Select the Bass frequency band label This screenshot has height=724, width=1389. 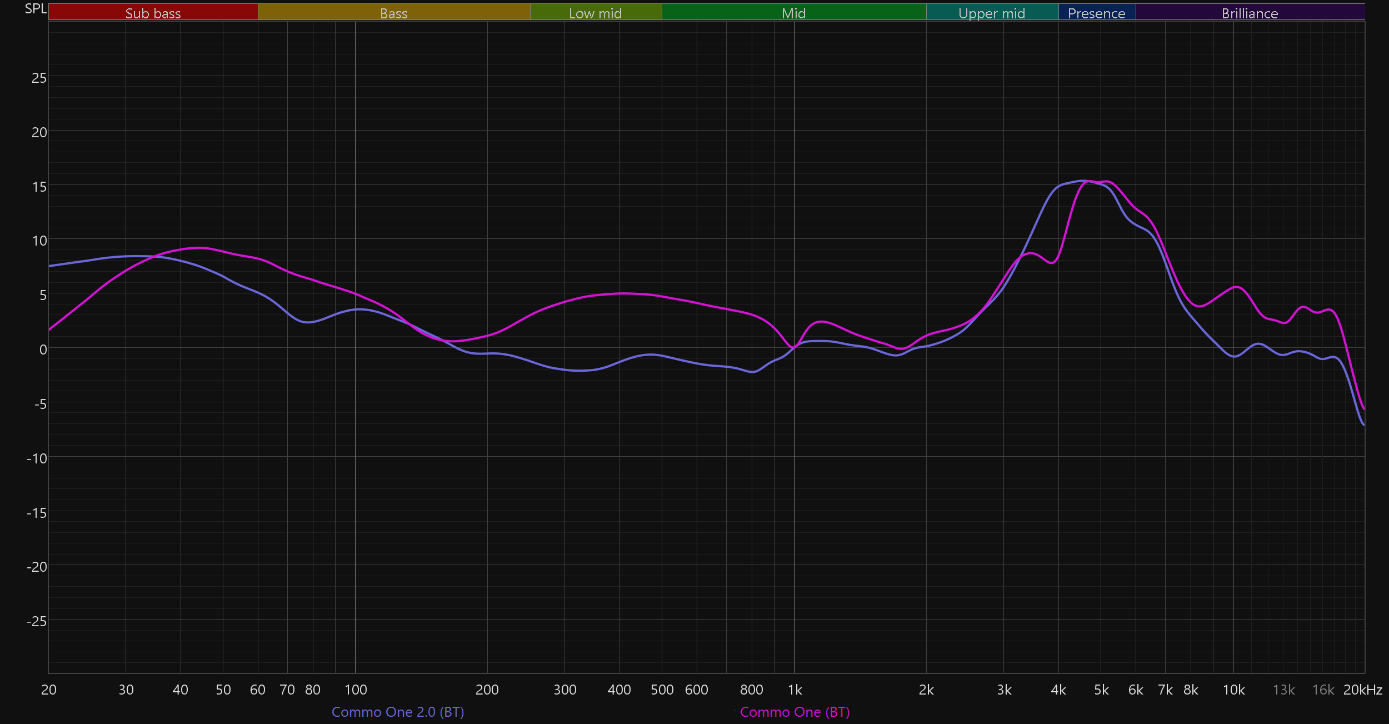click(393, 13)
